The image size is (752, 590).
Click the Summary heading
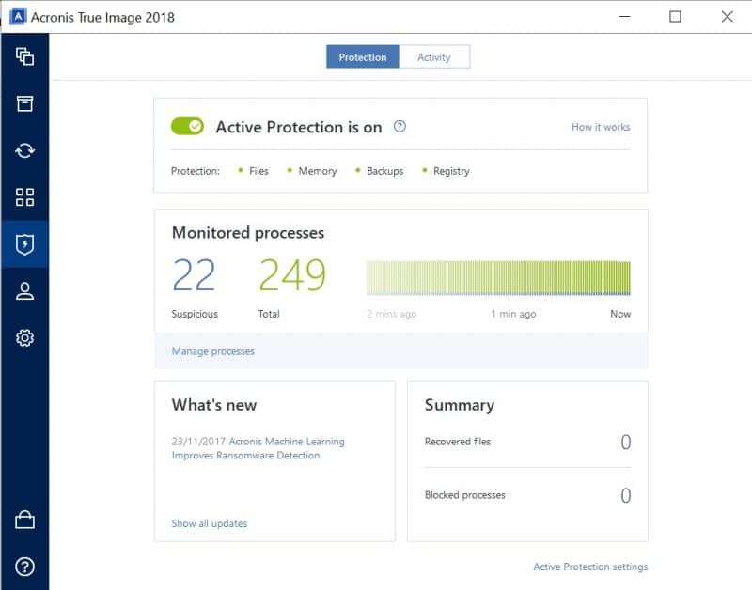click(x=460, y=406)
